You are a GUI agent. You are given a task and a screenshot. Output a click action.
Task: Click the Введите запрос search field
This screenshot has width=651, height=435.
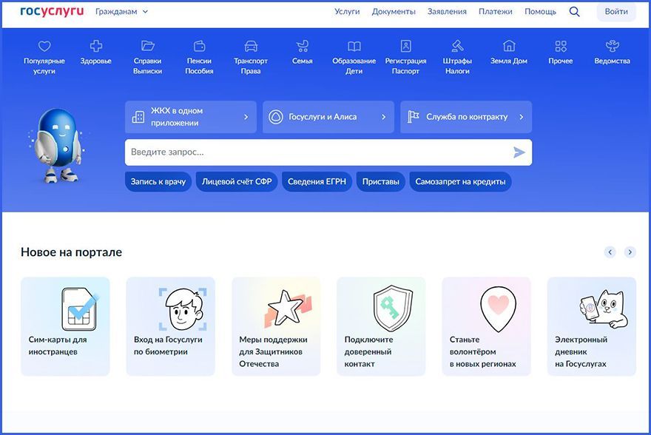click(x=318, y=152)
